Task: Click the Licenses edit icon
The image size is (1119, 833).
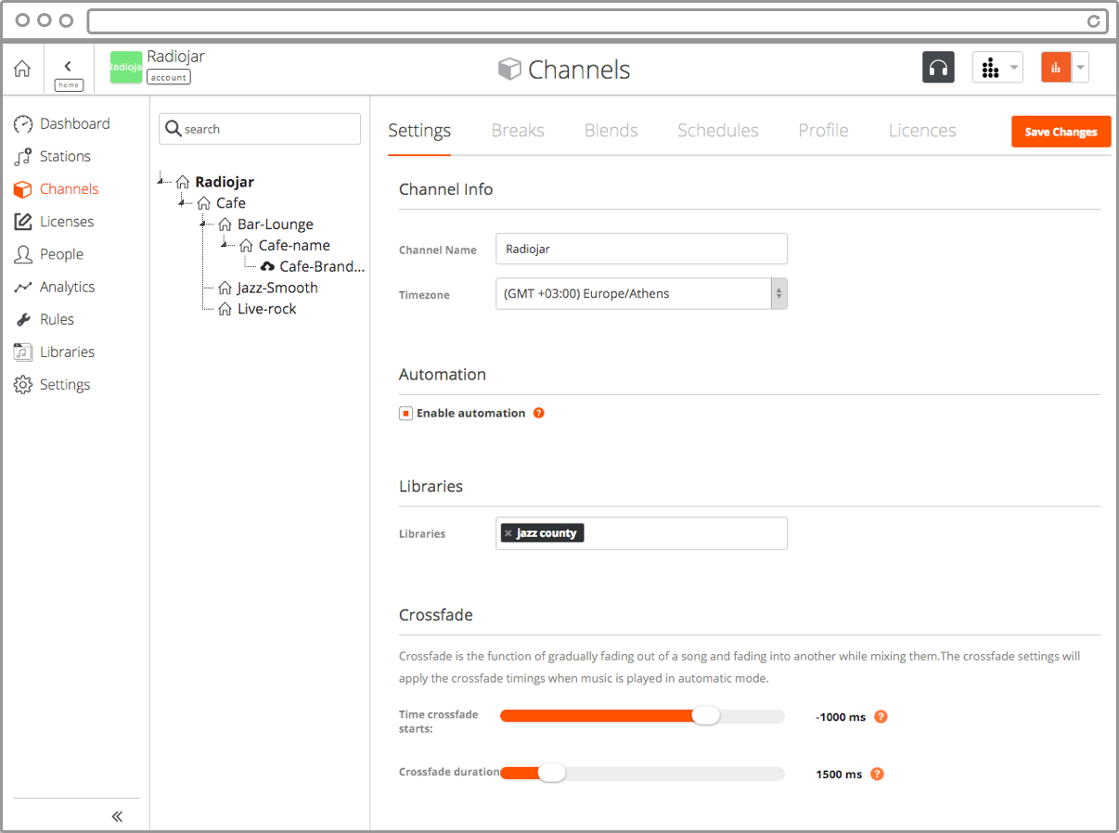Action: click(23, 222)
